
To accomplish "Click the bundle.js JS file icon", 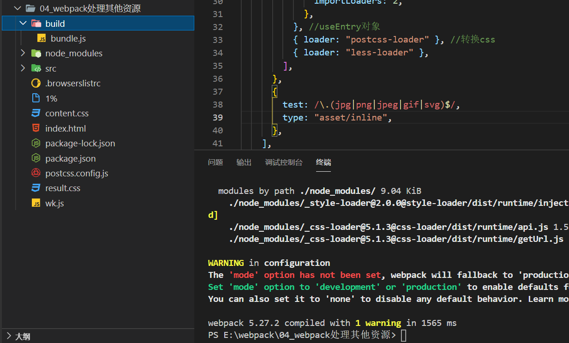I will point(42,38).
